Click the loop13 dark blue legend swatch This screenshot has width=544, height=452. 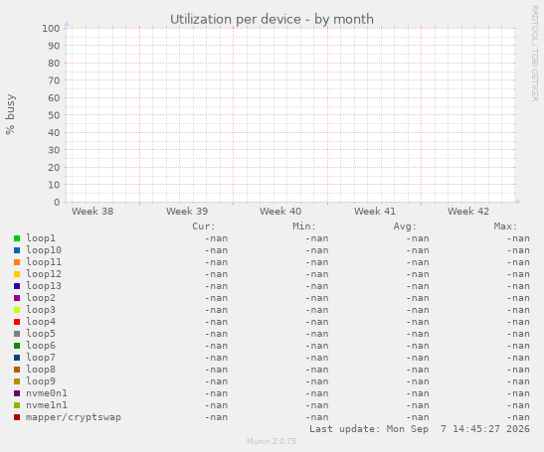pos(17,286)
